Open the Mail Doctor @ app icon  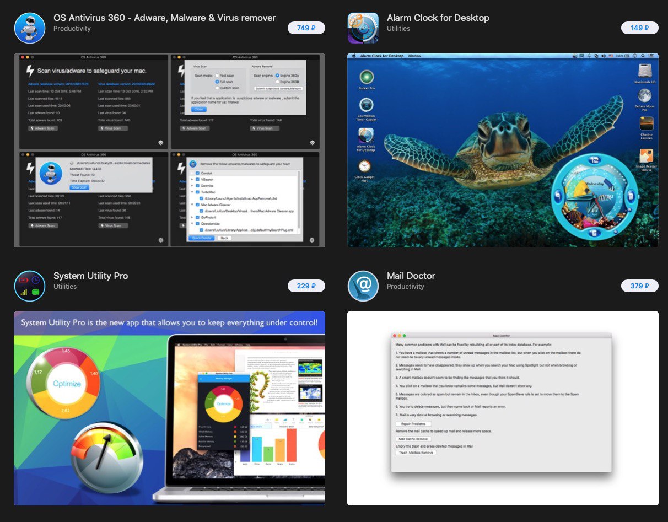click(363, 286)
